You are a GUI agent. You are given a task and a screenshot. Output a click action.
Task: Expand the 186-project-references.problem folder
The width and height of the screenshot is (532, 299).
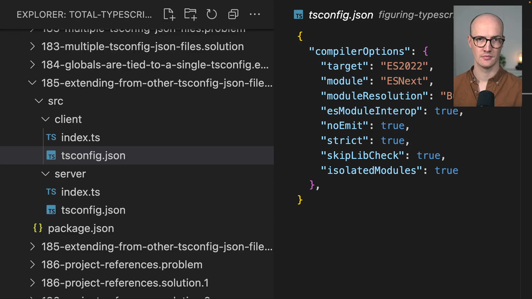coord(32,265)
